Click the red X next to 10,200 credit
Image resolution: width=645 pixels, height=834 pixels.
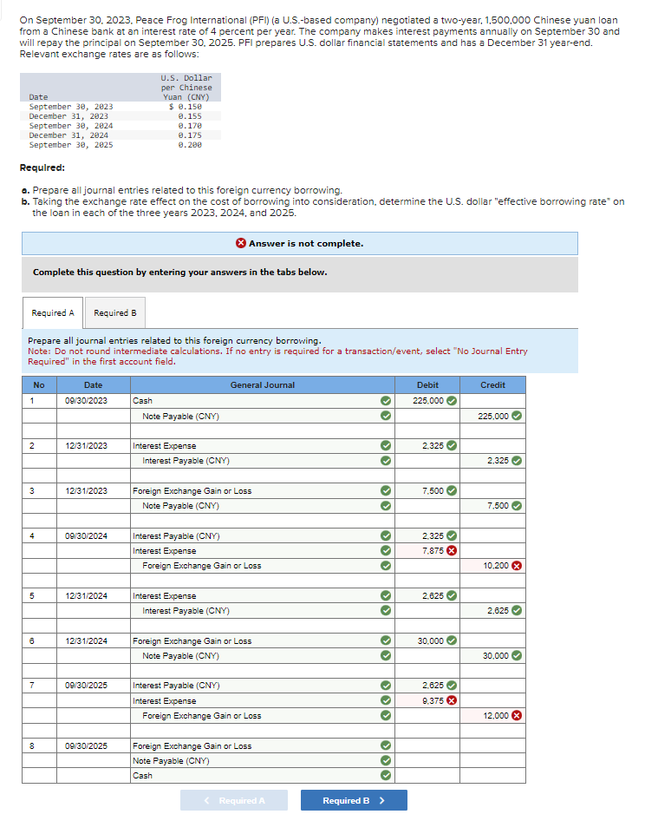(517, 565)
